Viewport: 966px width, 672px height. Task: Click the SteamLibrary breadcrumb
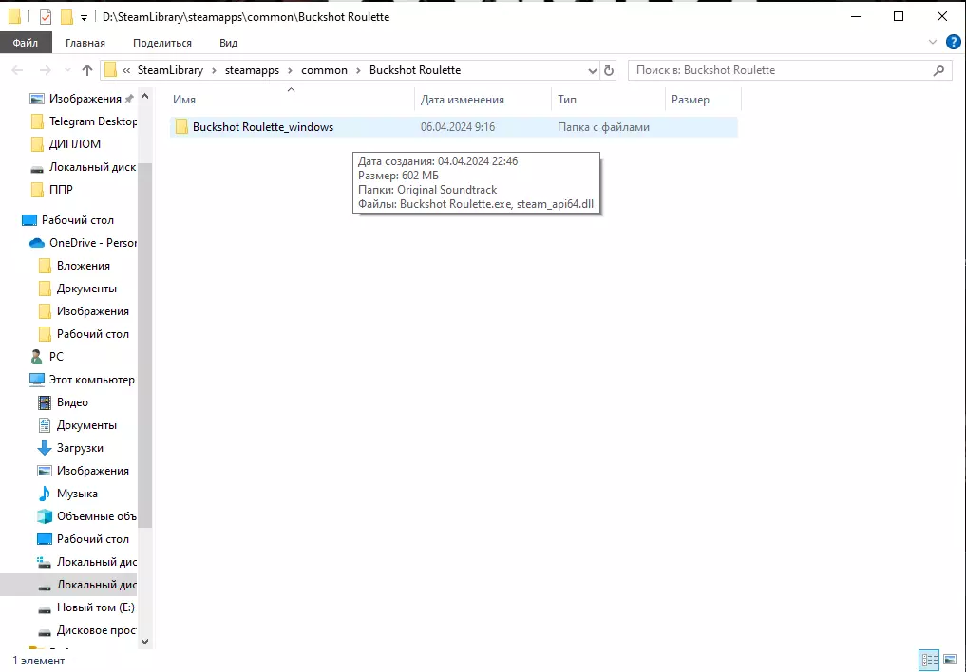[170, 70]
